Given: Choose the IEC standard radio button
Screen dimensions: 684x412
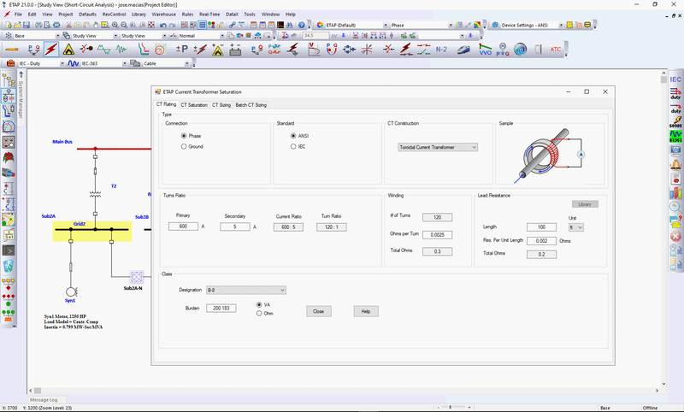Looking at the screenshot, I should 294,147.
